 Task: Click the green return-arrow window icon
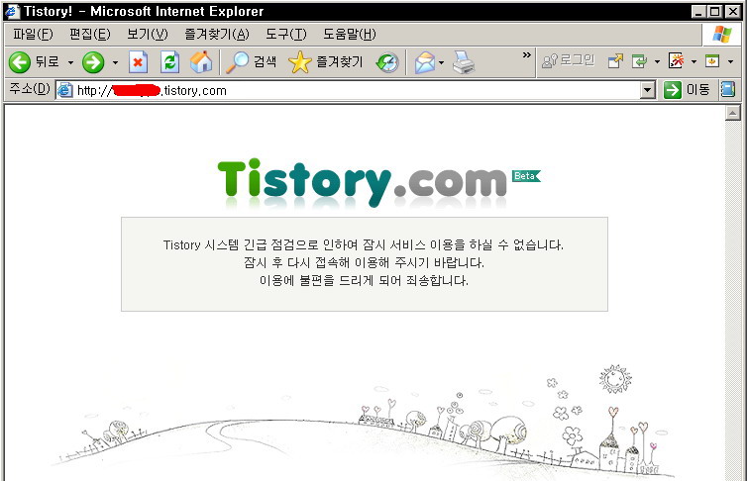[x=639, y=61]
